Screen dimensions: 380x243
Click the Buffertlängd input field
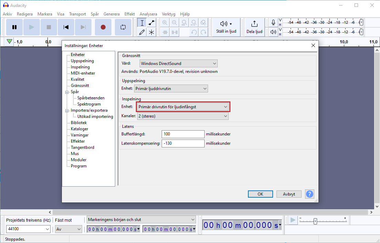click(183, 134)
